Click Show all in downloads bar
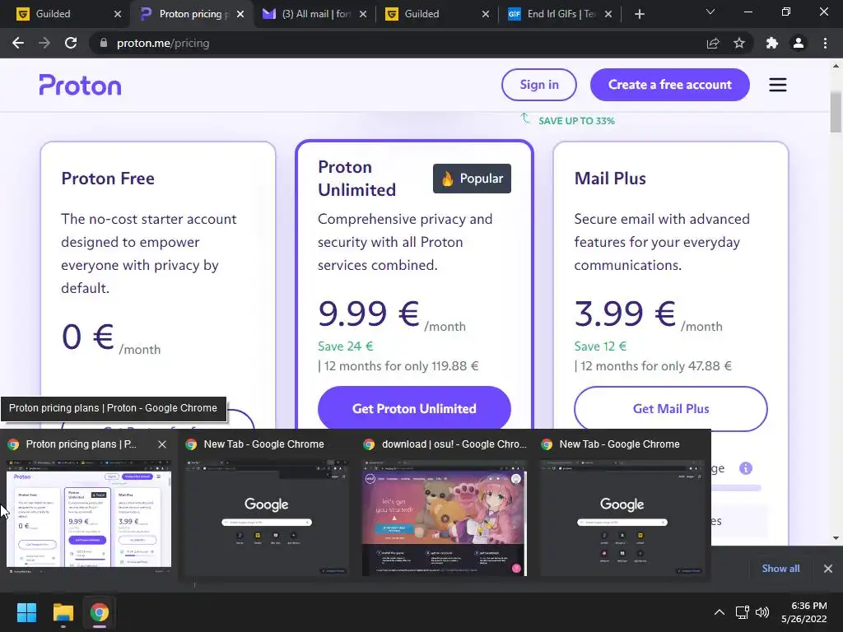 780,568
